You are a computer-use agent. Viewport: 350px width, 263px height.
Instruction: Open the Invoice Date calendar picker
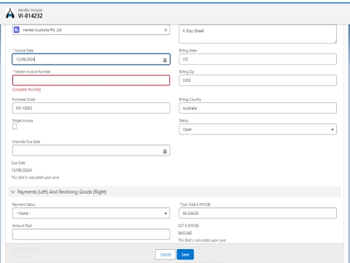coord(165,60)
